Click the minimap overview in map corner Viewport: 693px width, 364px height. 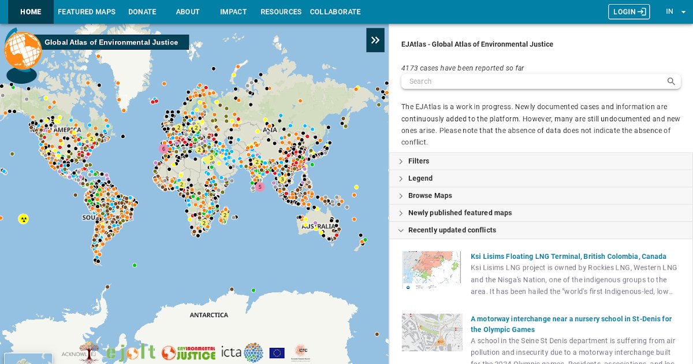coord(28,358)
